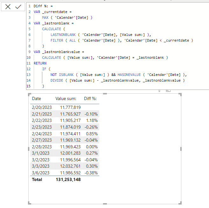
Task: Click the bottom-right resize handle of table visual
Action: [x=180, y=203]
